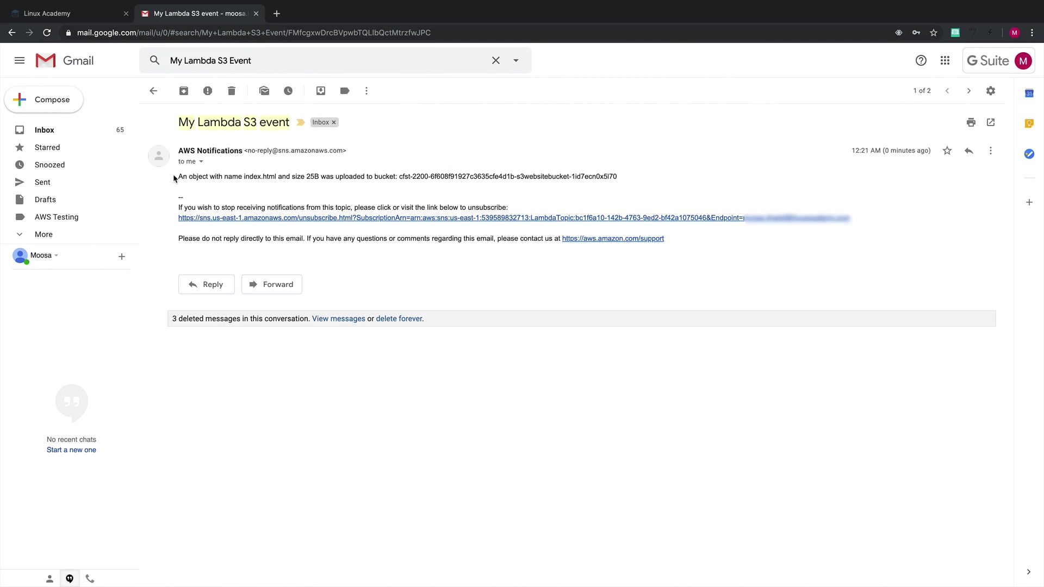Show search options dropdown arrow

click(x=516, y=60)
